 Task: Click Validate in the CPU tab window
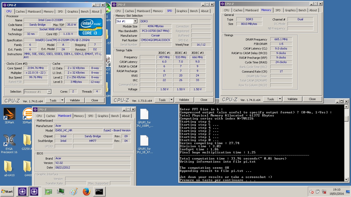click(x=75, y=100)
